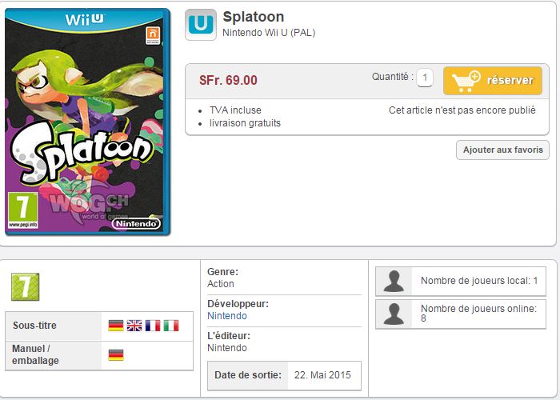Click the réserver button
The width and height of the screenshot is (560, 400).
(x=493, y=80)
